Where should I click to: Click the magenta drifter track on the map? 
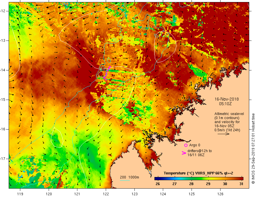tap(107, 73)
